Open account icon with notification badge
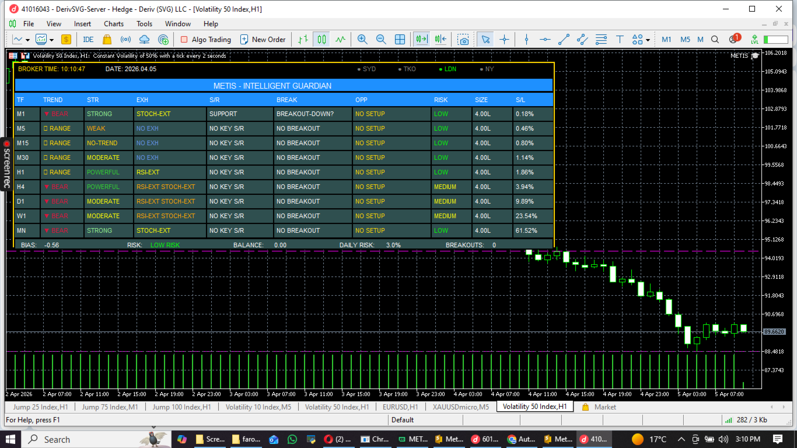The width and height of the screenshot is (797, 448). coord(734,39)
